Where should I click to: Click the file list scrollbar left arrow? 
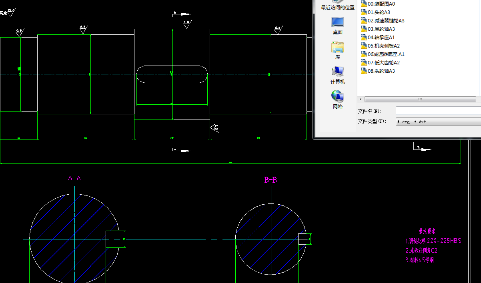(x=361, y=99)
